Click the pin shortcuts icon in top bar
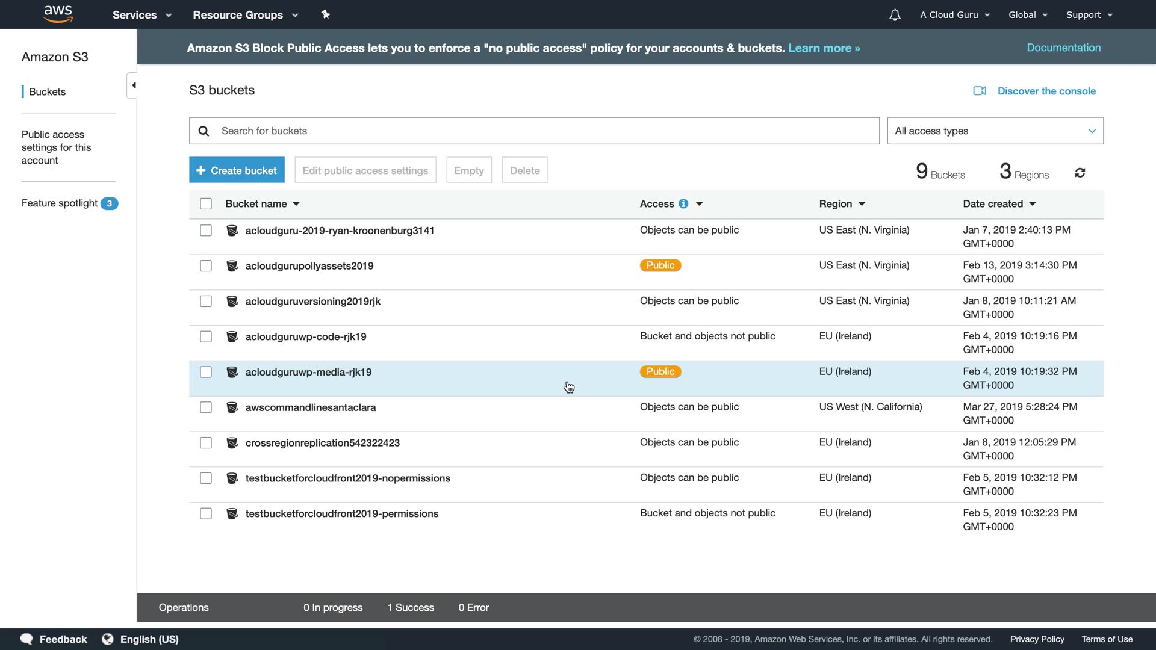This screenshot has height=650, width=1156. tap(325, 14)
